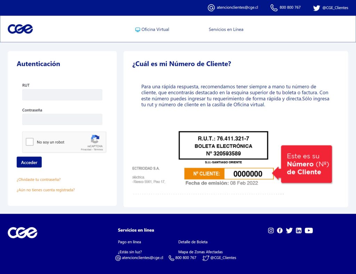356x274 pixels.
Task: Click the CGE logo in header
Action: [x=20, y=29]
